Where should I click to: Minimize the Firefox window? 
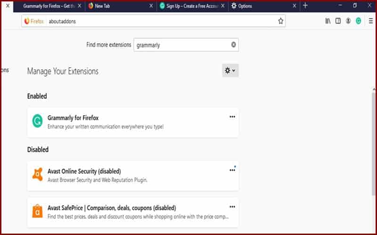[340, 5]
